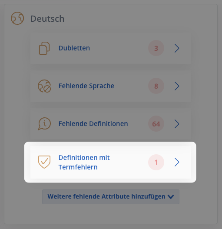Viewport: 222px width, 229px height.
Task: Click the Fehlende Definitionen info bubble icon
Action: [44, 124]
